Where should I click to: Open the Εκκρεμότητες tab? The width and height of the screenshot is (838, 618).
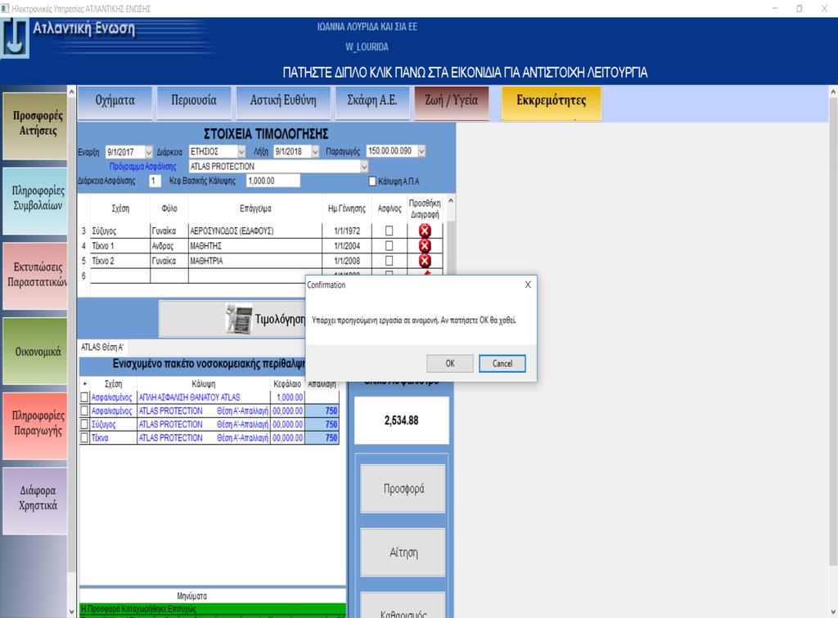(x=551, y=104)
